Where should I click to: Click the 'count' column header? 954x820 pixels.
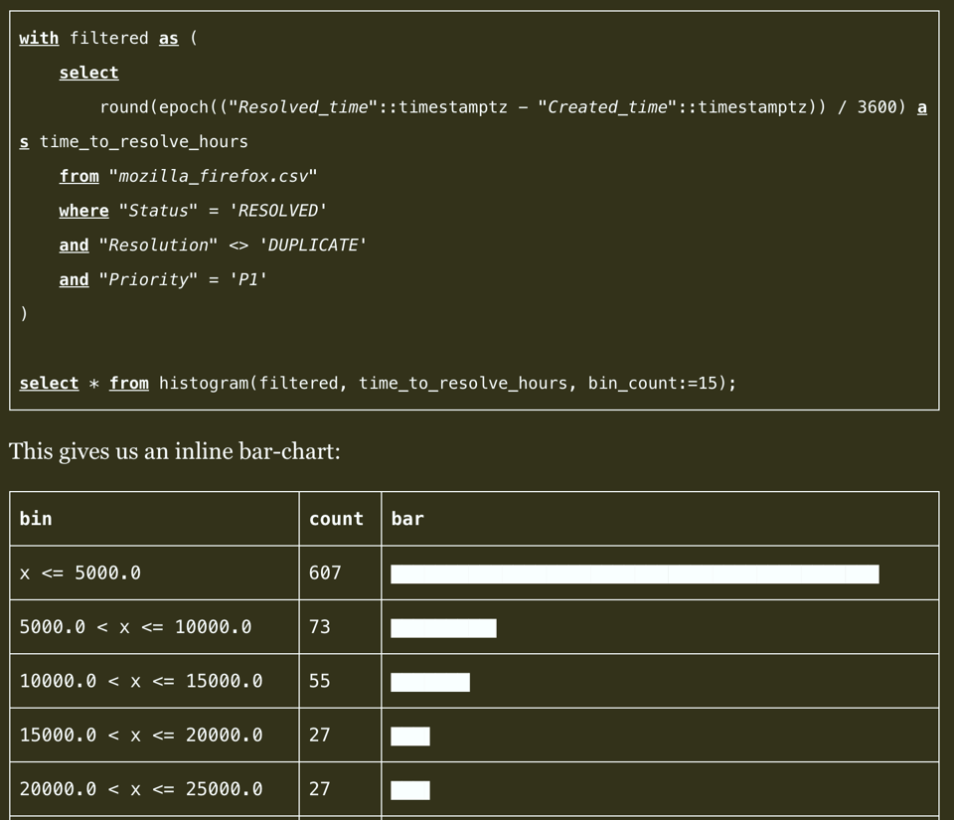coord(337,519)
